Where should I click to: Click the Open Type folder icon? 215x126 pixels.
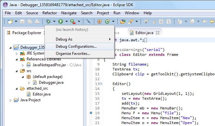pyautogui.click(x=123, y=21)
